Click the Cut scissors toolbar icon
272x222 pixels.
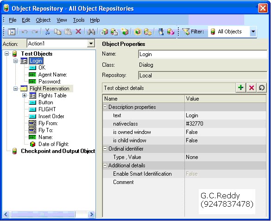(x=47, y=32)
